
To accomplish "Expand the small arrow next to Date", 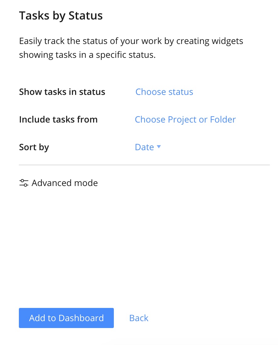I will (x=159, y=147).
